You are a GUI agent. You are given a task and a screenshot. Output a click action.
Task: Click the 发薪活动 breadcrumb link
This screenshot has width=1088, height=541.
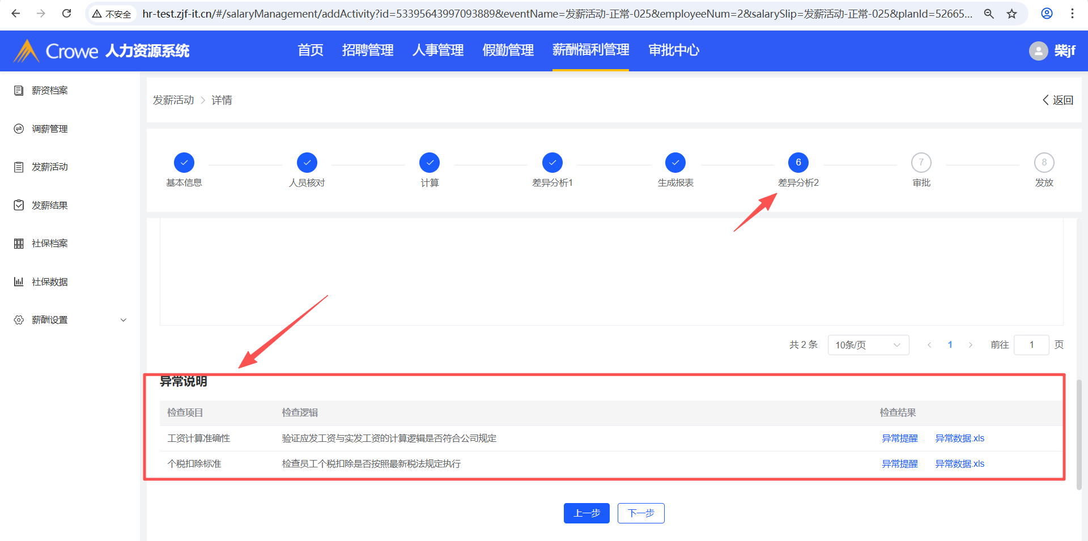173,100
